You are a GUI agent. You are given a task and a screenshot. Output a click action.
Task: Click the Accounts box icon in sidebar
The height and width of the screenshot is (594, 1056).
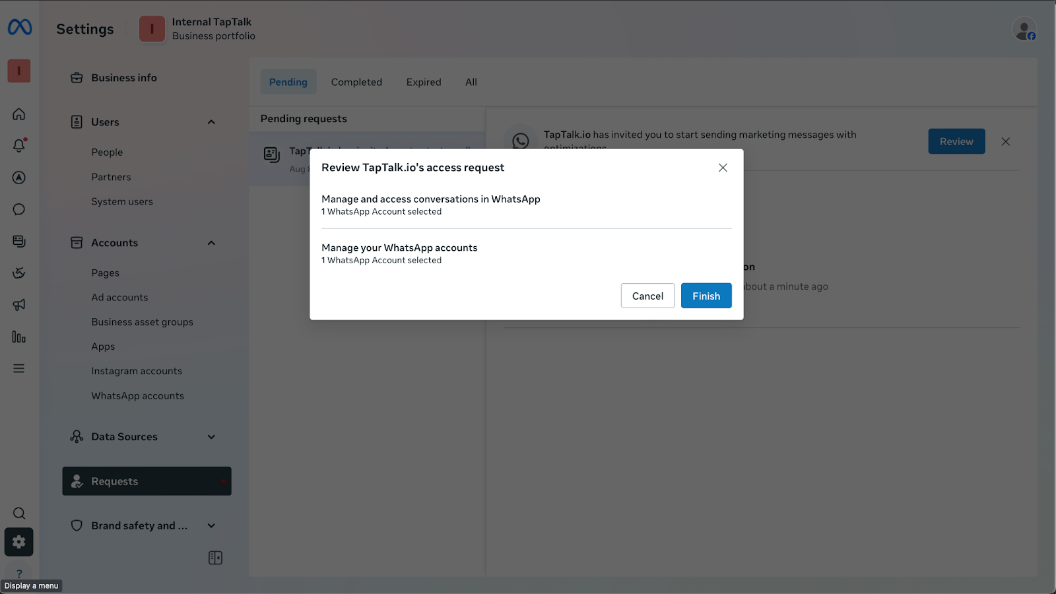77,243
